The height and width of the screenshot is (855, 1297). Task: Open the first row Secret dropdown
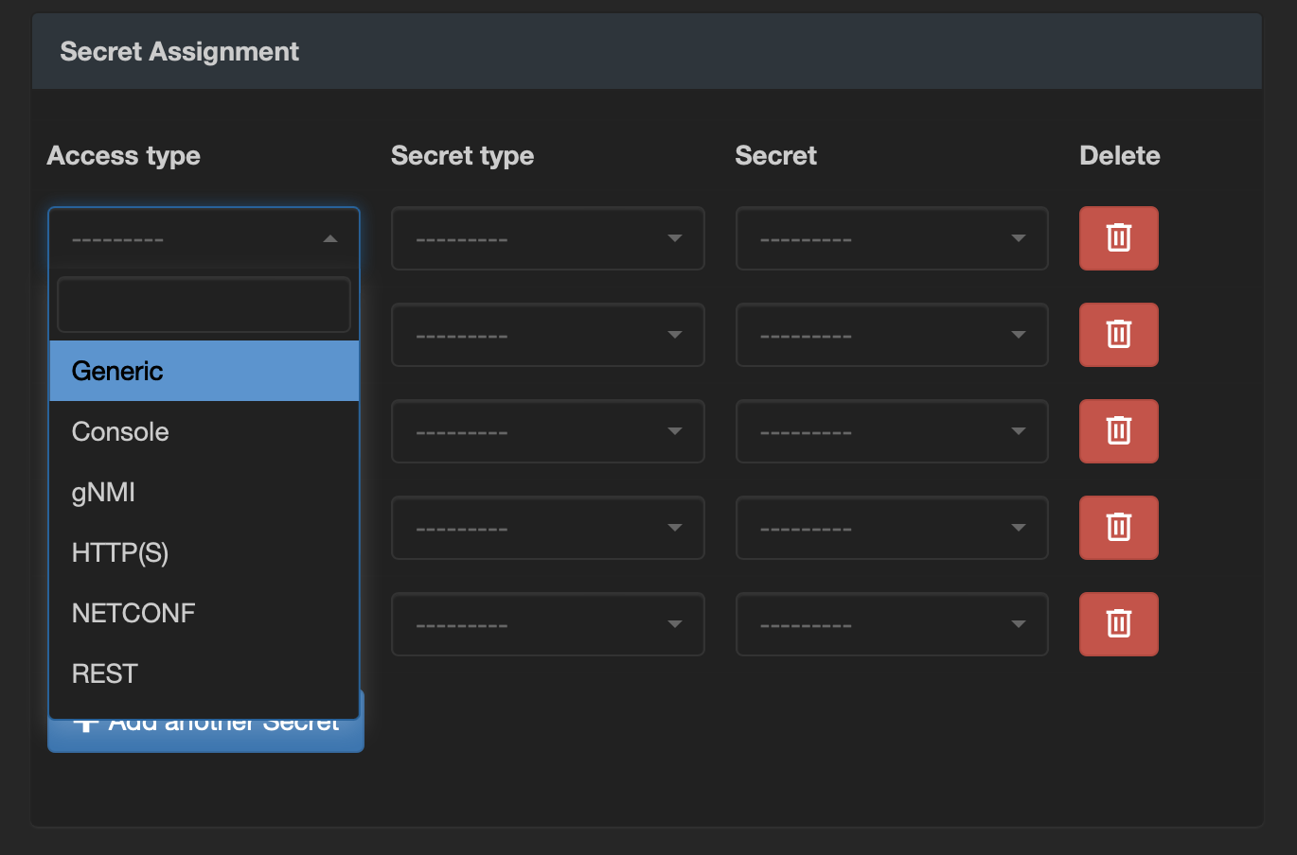click(891, 238)
